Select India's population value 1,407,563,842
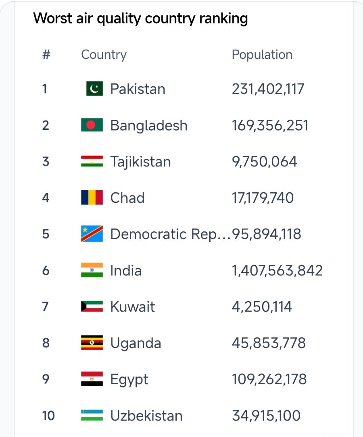This screenshot has width=363, height=437. tap(277, 271)
